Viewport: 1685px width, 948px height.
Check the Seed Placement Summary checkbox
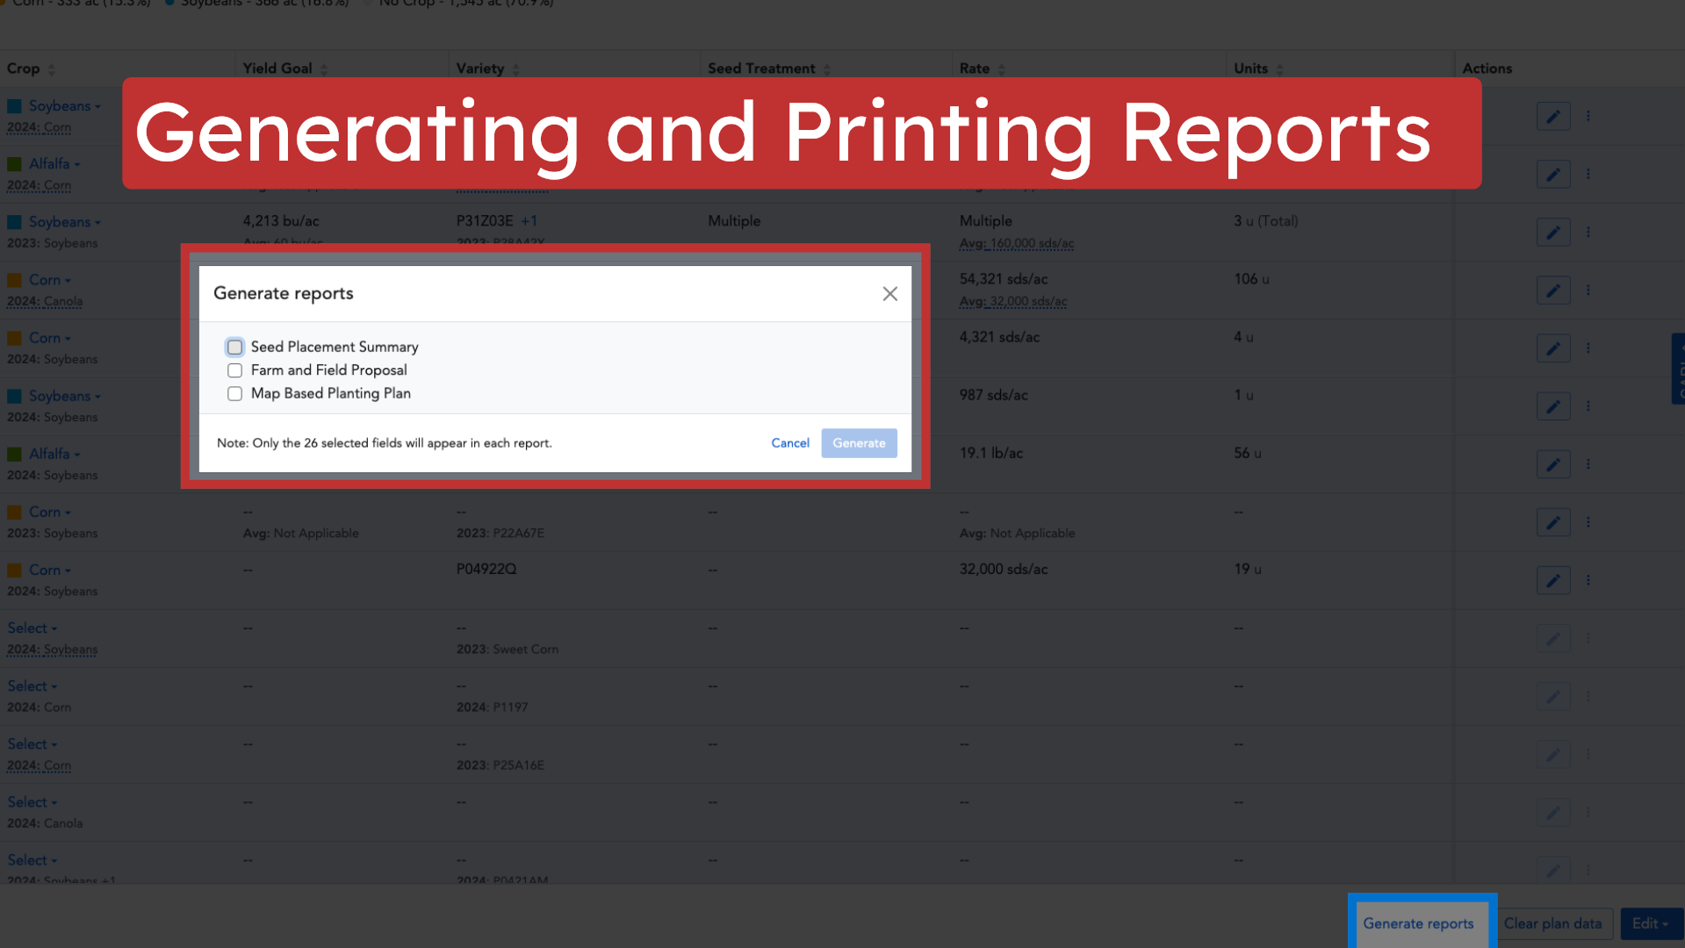[234, 347]
